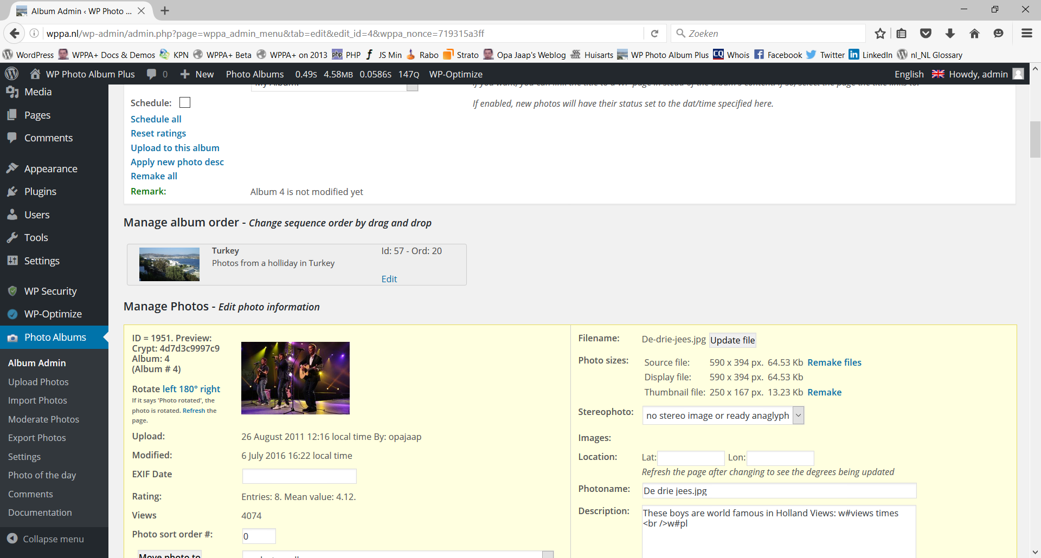Open the Photo of the day submenu
The image size is (1041, 558).
pos(42,475)
